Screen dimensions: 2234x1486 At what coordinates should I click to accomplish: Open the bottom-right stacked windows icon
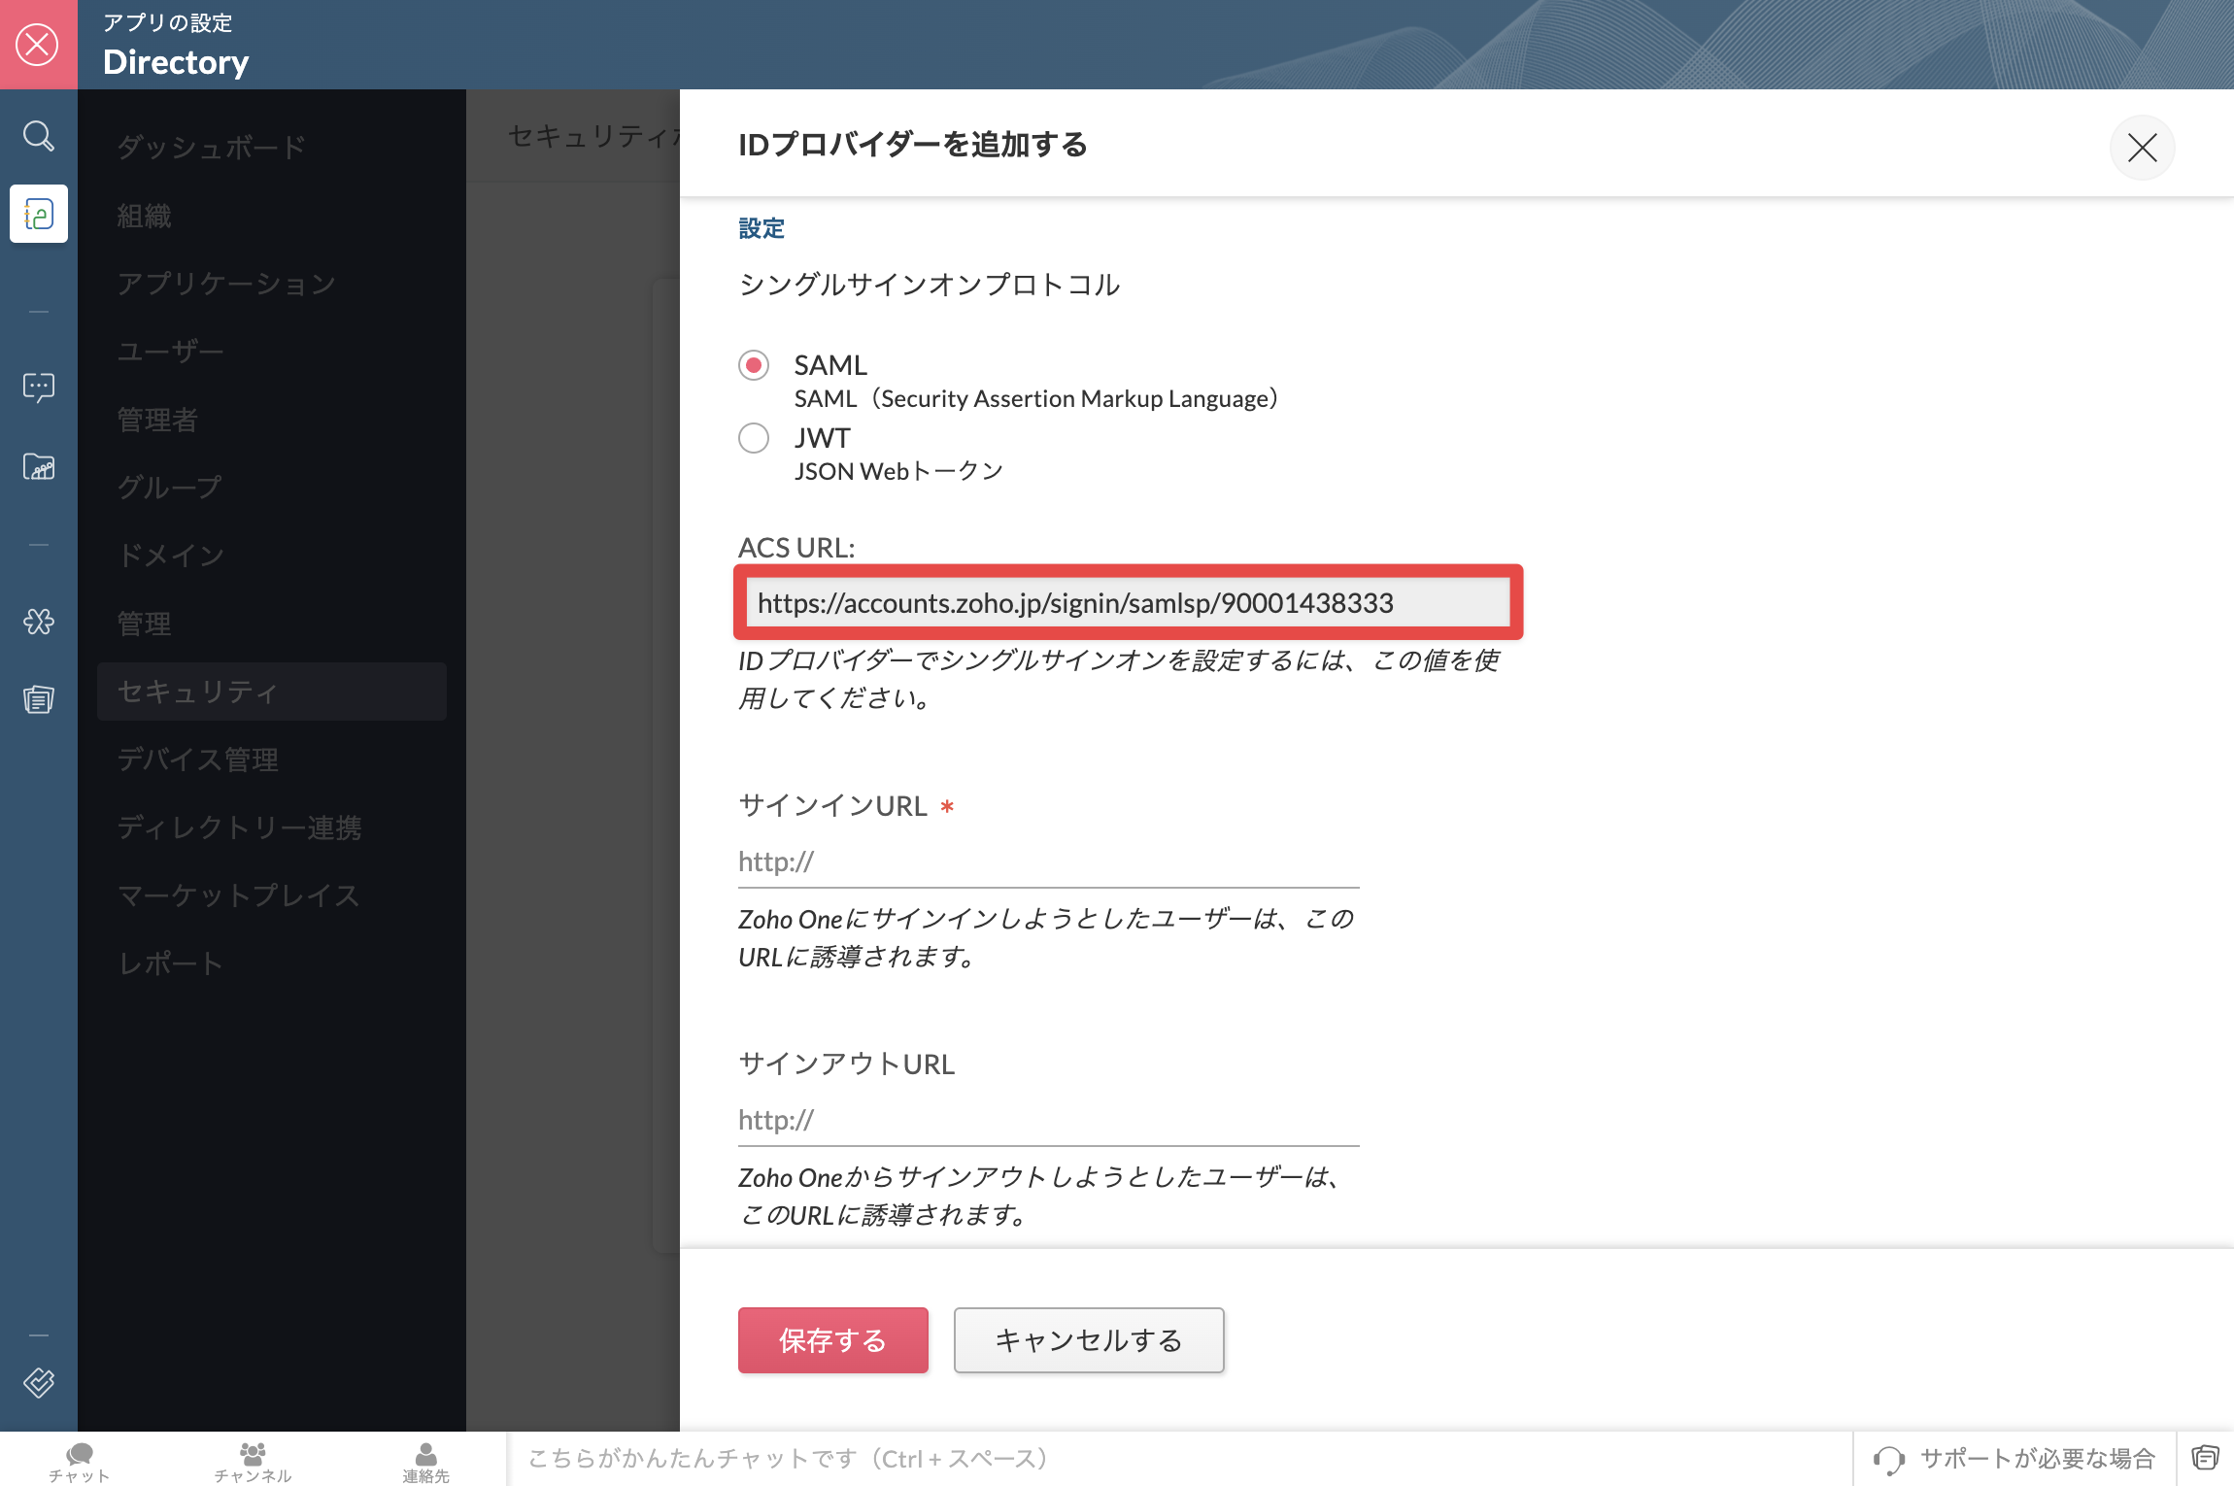[x=2205, y=1458]
